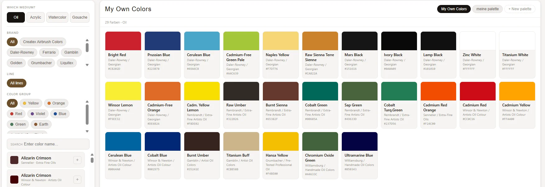Filter by Violet color group
This screenshot has width=545, height=187.
[x=38, y=114]
